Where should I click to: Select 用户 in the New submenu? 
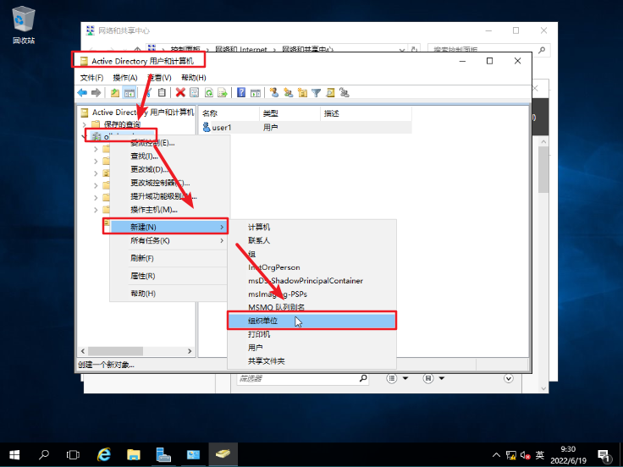pos(311,348)
